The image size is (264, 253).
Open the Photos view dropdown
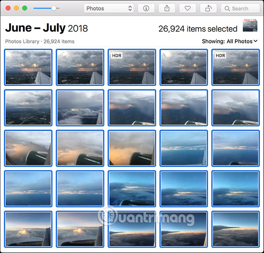109,8
